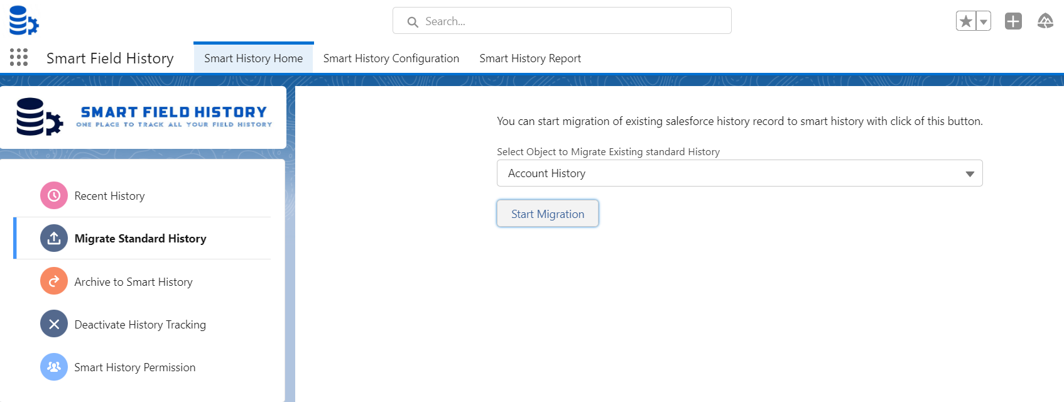Image resolution: width=1064 pixels, height=402 pixels.
Task: Open Deactivate History Tracking section
Action: point(140,325)
